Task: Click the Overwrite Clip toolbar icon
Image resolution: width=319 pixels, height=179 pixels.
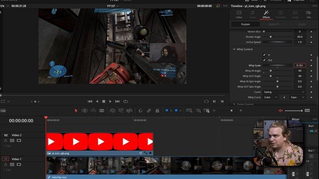Action: 121,110
